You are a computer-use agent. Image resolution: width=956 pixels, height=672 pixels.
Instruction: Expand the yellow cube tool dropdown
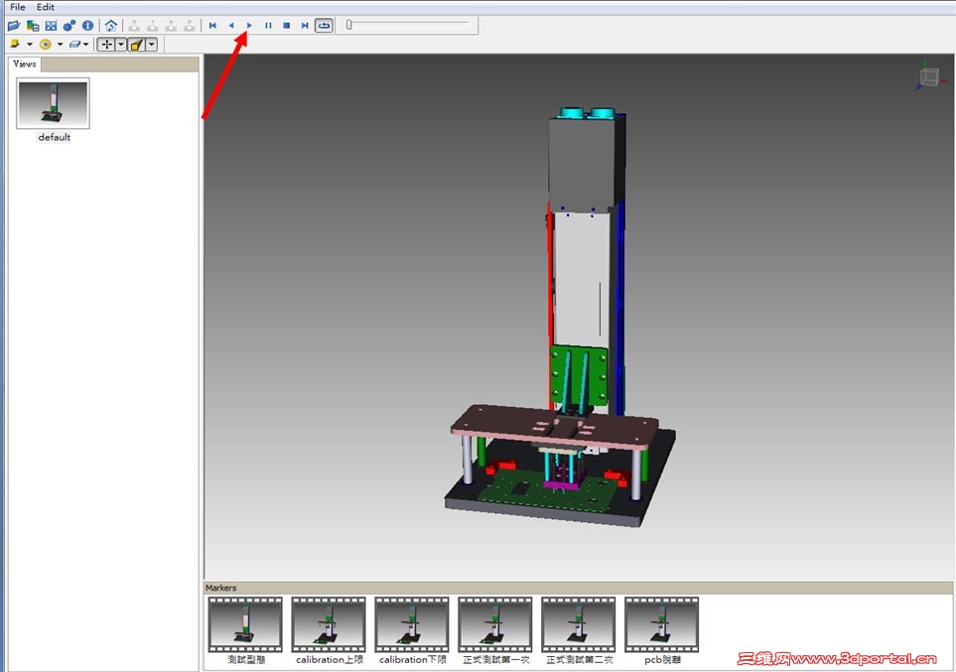[x=152, y=45]
